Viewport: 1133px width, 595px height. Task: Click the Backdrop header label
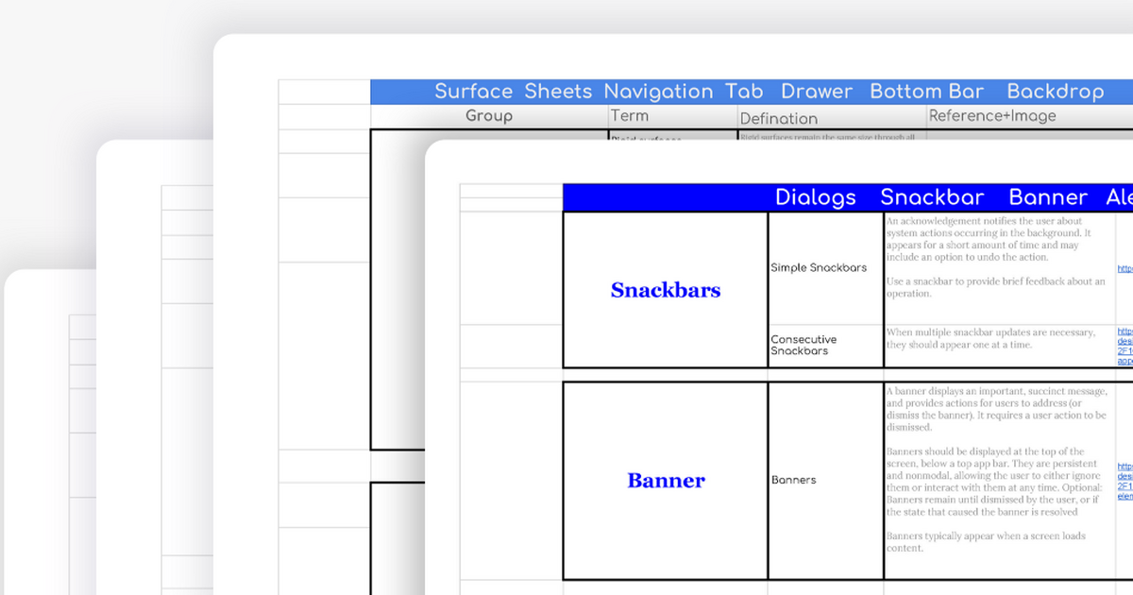pyautogui.click(x=1055, y=92)
